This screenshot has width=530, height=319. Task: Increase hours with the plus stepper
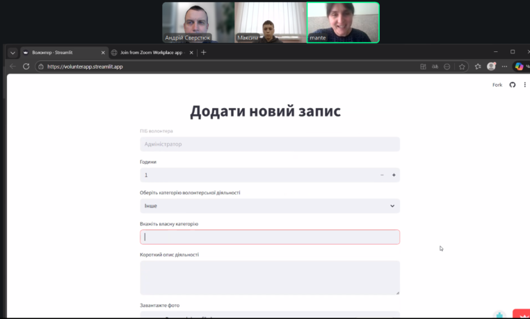[394, 175]
